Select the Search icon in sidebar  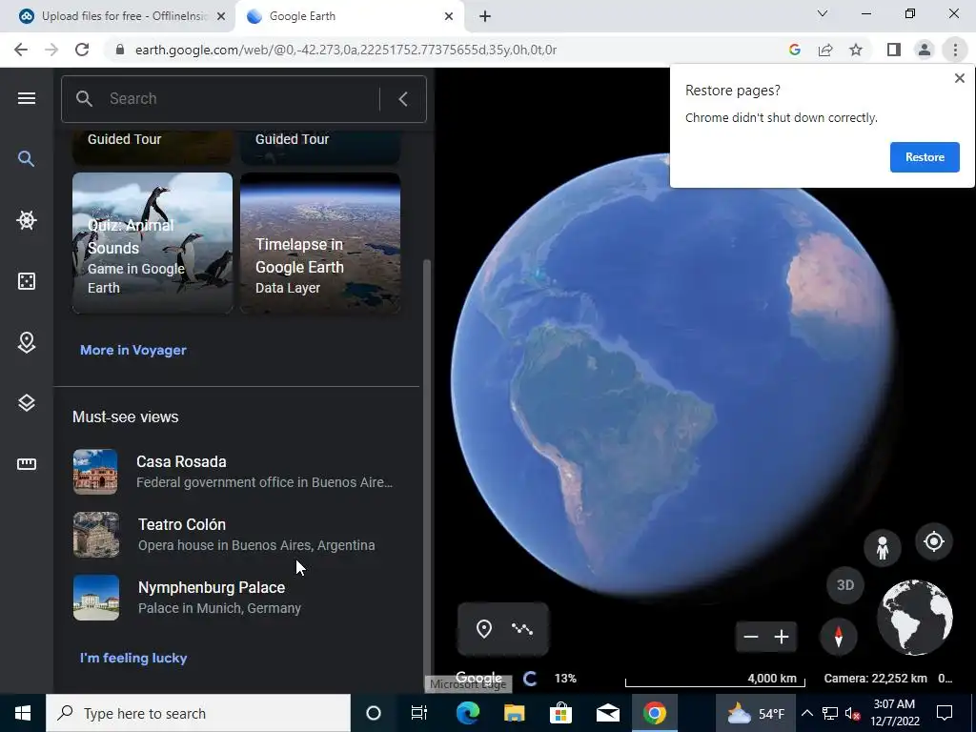click(x=26, y=159)
